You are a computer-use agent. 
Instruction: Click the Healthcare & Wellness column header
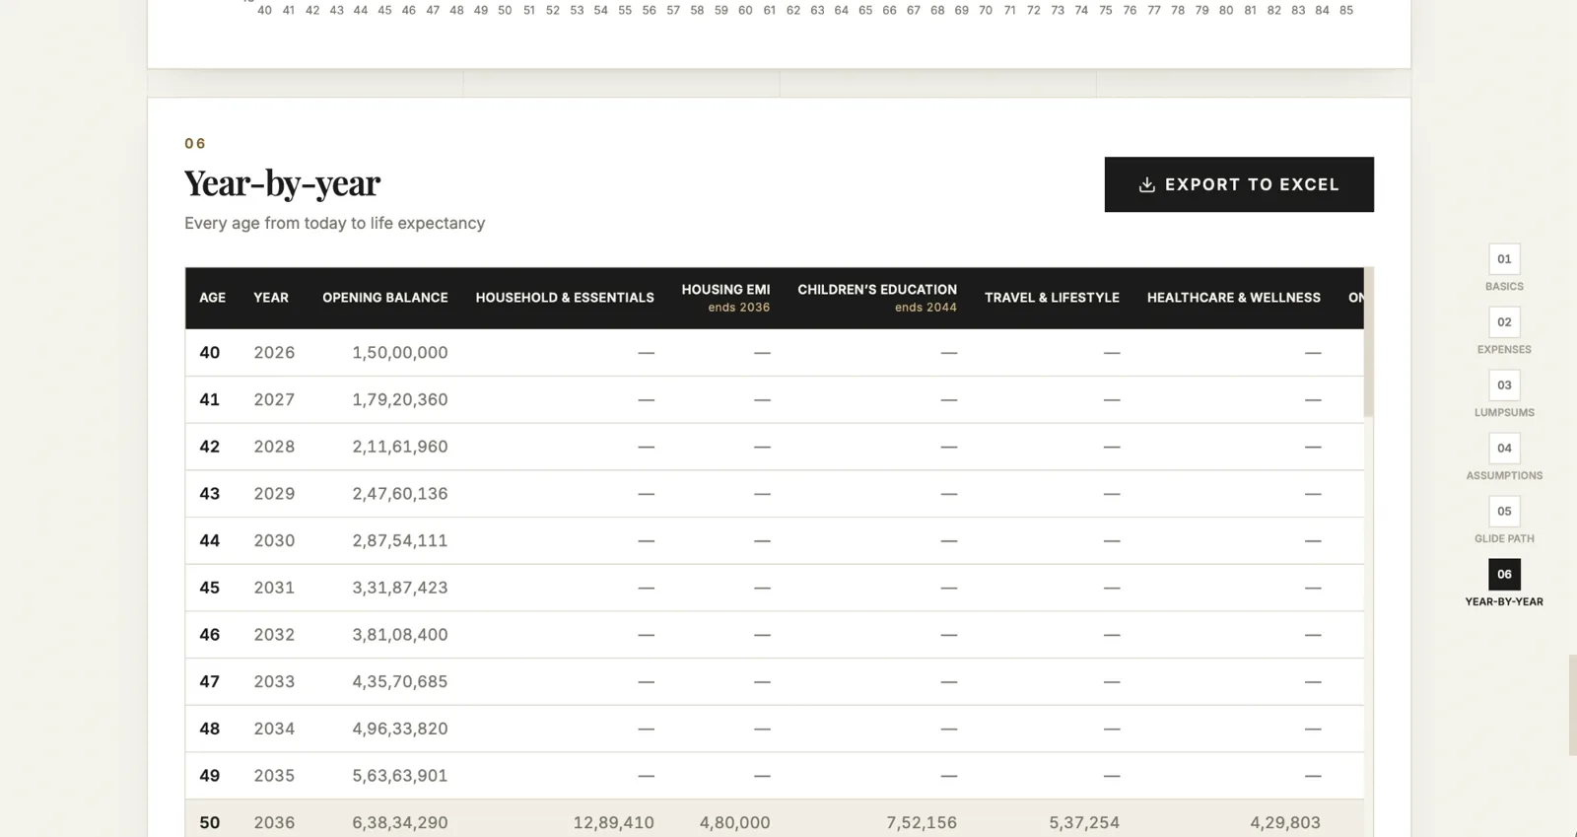1234,298
